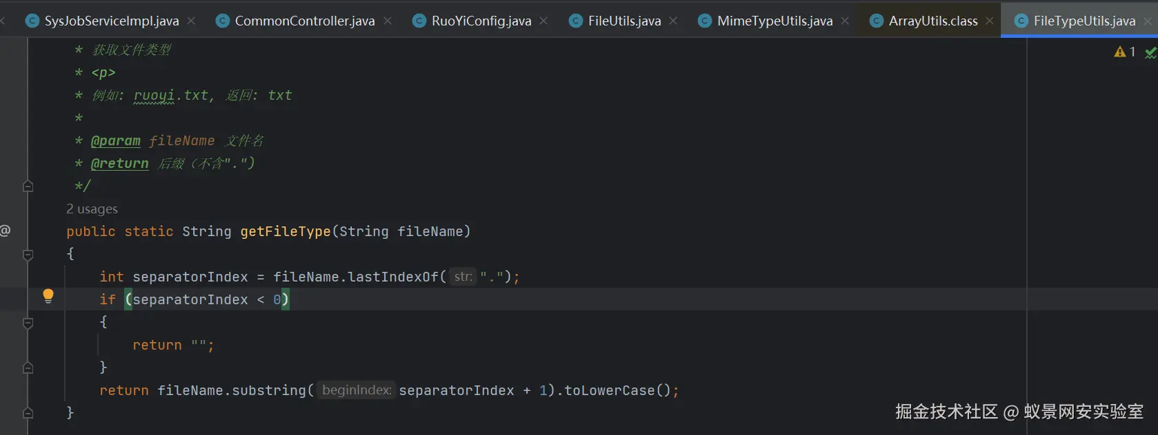Collapse the getFileType method body fold marker
The width and height of the screenshot is (1158, 435).
28,255
